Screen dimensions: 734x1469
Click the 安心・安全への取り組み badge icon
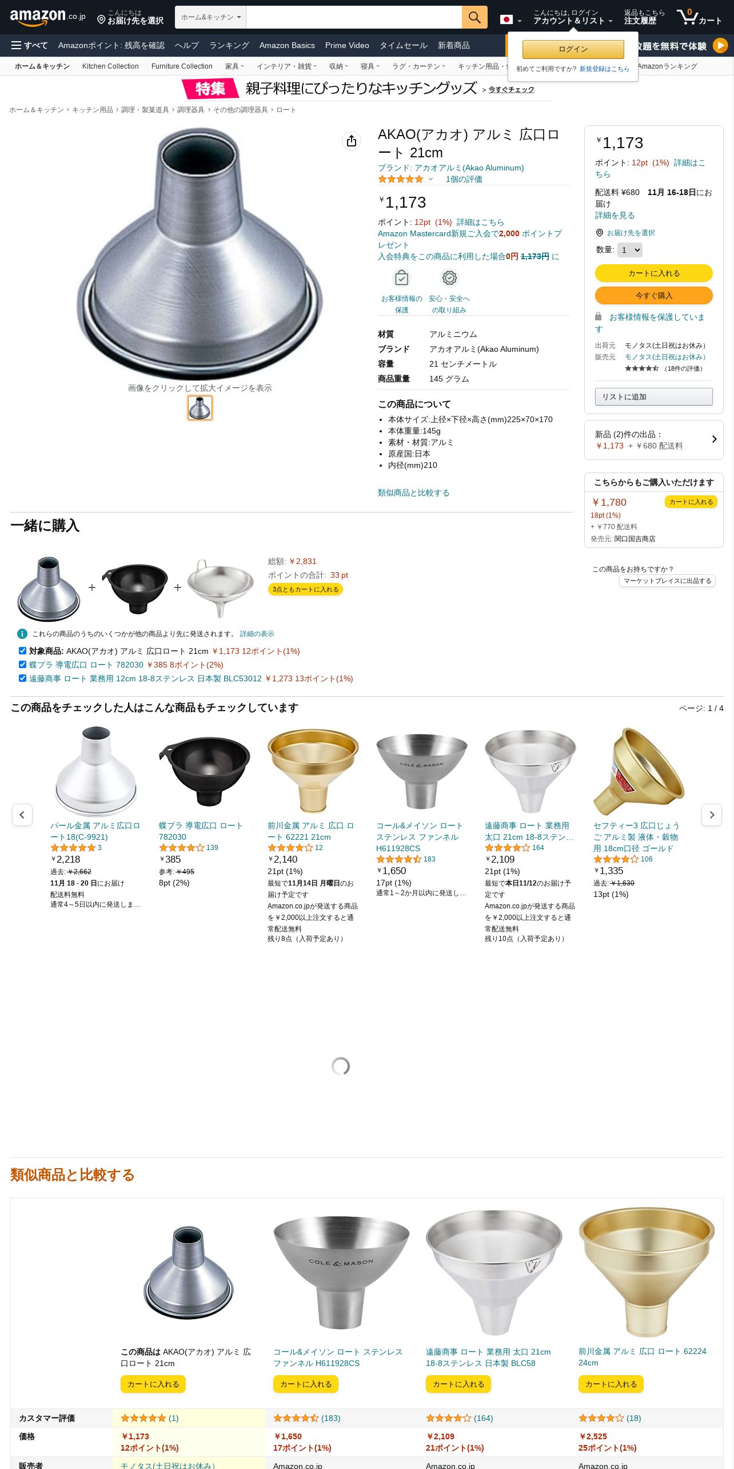(449, 278)
